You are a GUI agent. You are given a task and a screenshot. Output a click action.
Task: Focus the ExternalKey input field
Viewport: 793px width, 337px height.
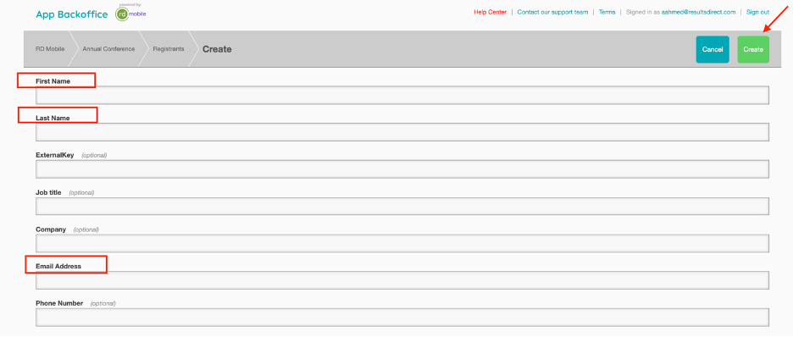(x=402, y=169)
